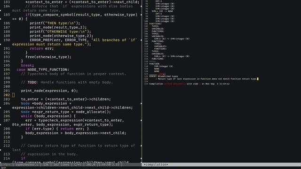
Task: Click the *compilation* buffer name in mode line
Action: [156, 164]
